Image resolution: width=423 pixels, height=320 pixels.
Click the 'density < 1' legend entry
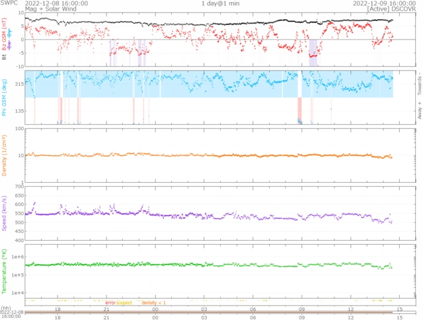click(x=154, y=302)
